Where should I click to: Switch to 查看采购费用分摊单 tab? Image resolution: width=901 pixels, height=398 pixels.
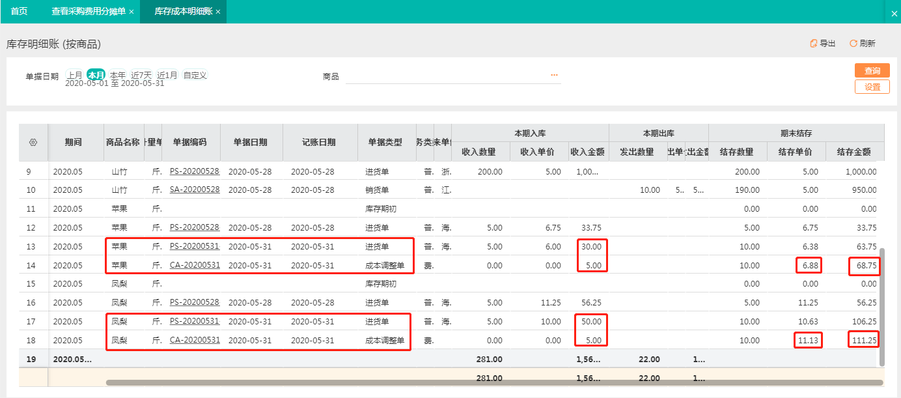click(x=89, y=12)
